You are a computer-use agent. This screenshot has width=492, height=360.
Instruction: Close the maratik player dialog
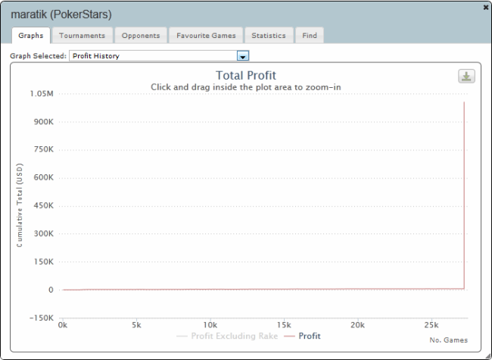coord(485,7)
